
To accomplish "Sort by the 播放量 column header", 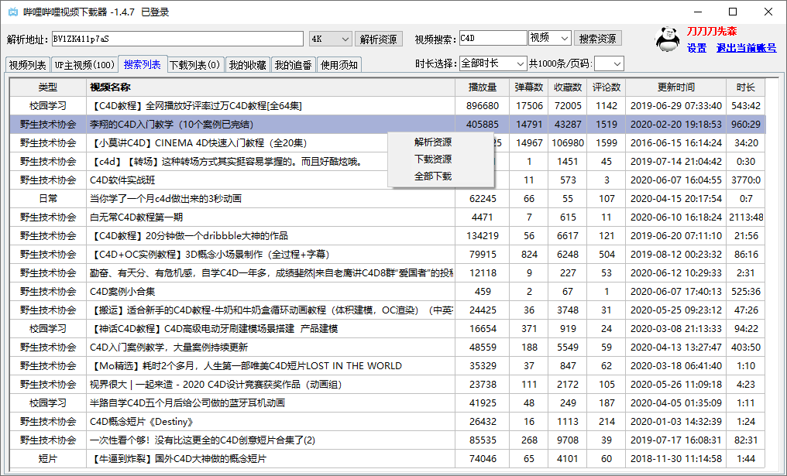I will pos(483,87).
